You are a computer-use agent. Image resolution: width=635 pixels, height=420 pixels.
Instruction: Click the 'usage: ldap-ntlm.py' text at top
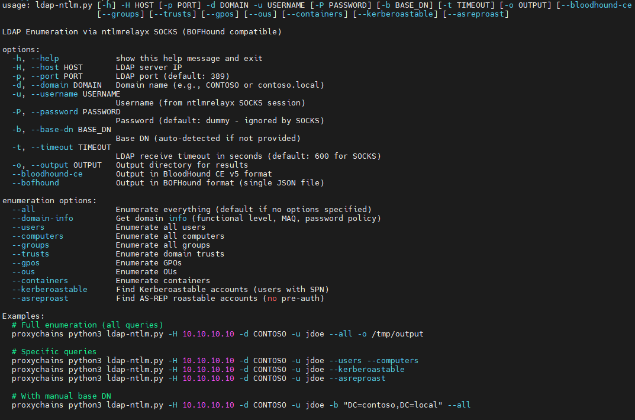click(47, 5)
